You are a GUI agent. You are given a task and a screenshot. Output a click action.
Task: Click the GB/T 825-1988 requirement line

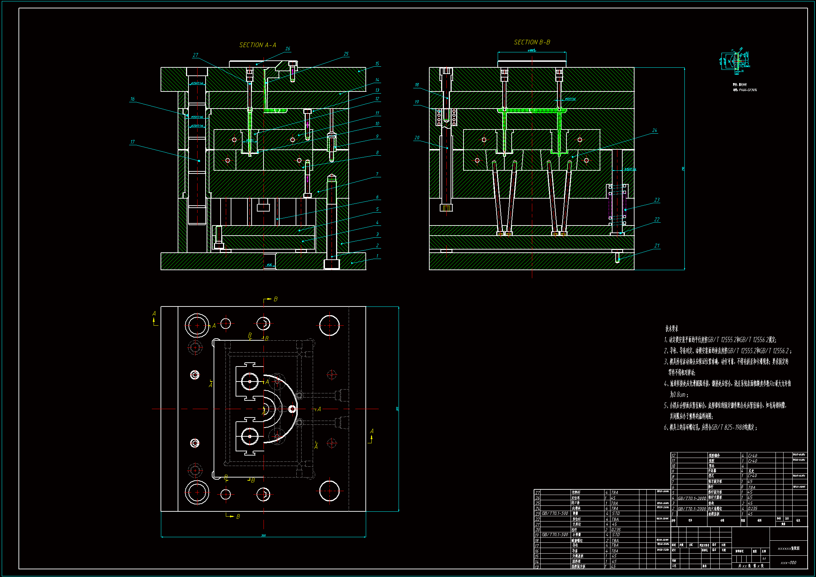710,427
